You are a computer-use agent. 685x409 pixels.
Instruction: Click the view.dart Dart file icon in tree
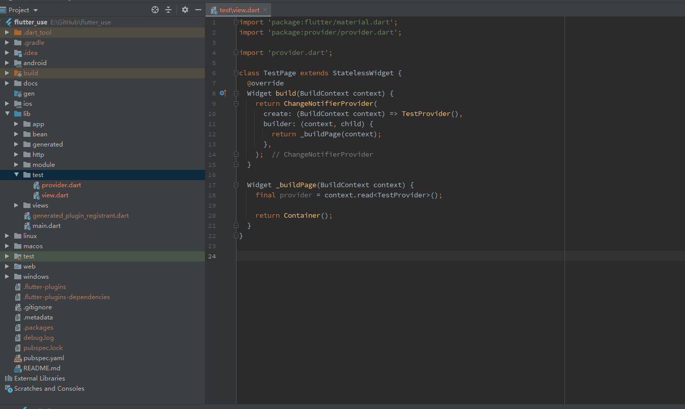[37, 195]
